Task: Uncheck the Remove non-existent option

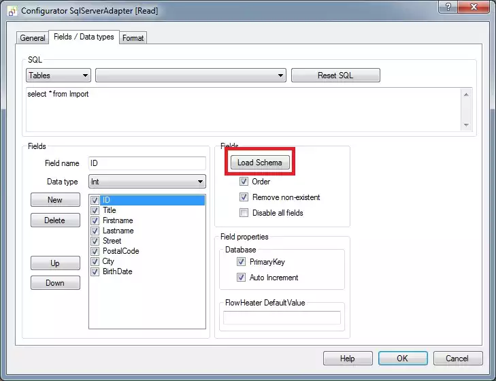Action: click(244, 197)
